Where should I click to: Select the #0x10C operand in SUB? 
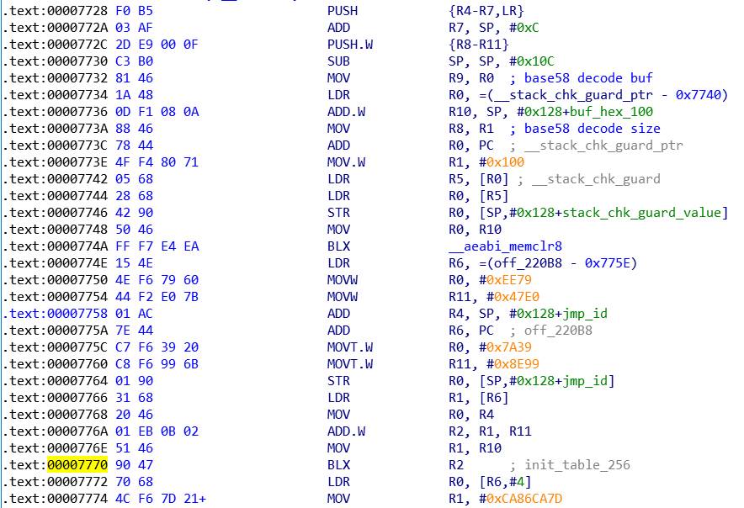(x=532, y=61)
